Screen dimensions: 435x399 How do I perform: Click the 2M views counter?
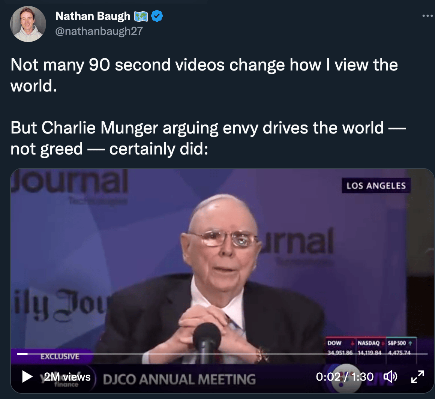[67, 377]
